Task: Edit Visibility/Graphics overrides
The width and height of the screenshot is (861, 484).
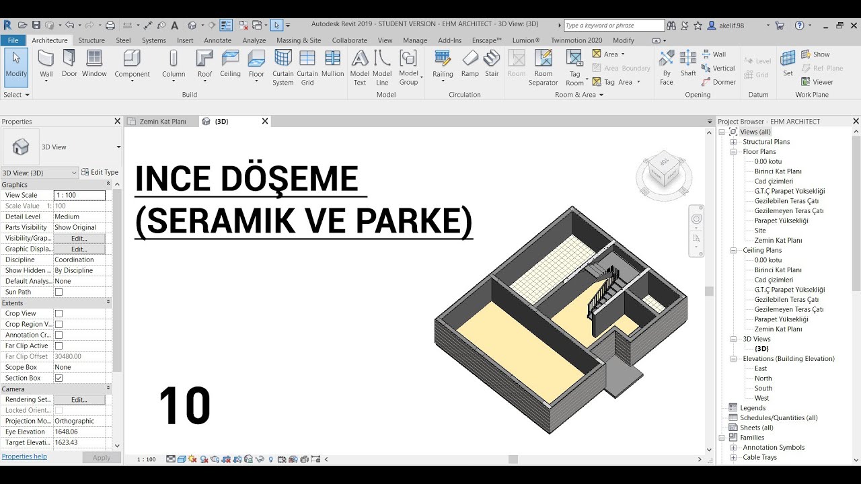Action: 79,238
